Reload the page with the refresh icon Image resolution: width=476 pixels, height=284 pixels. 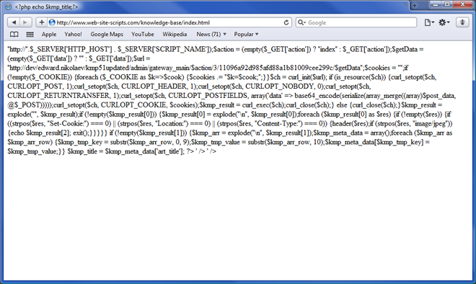click(286, 22)
